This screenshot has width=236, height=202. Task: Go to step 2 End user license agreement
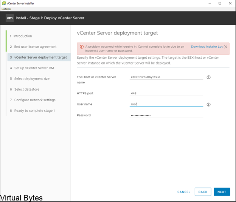tap(33, 47)
